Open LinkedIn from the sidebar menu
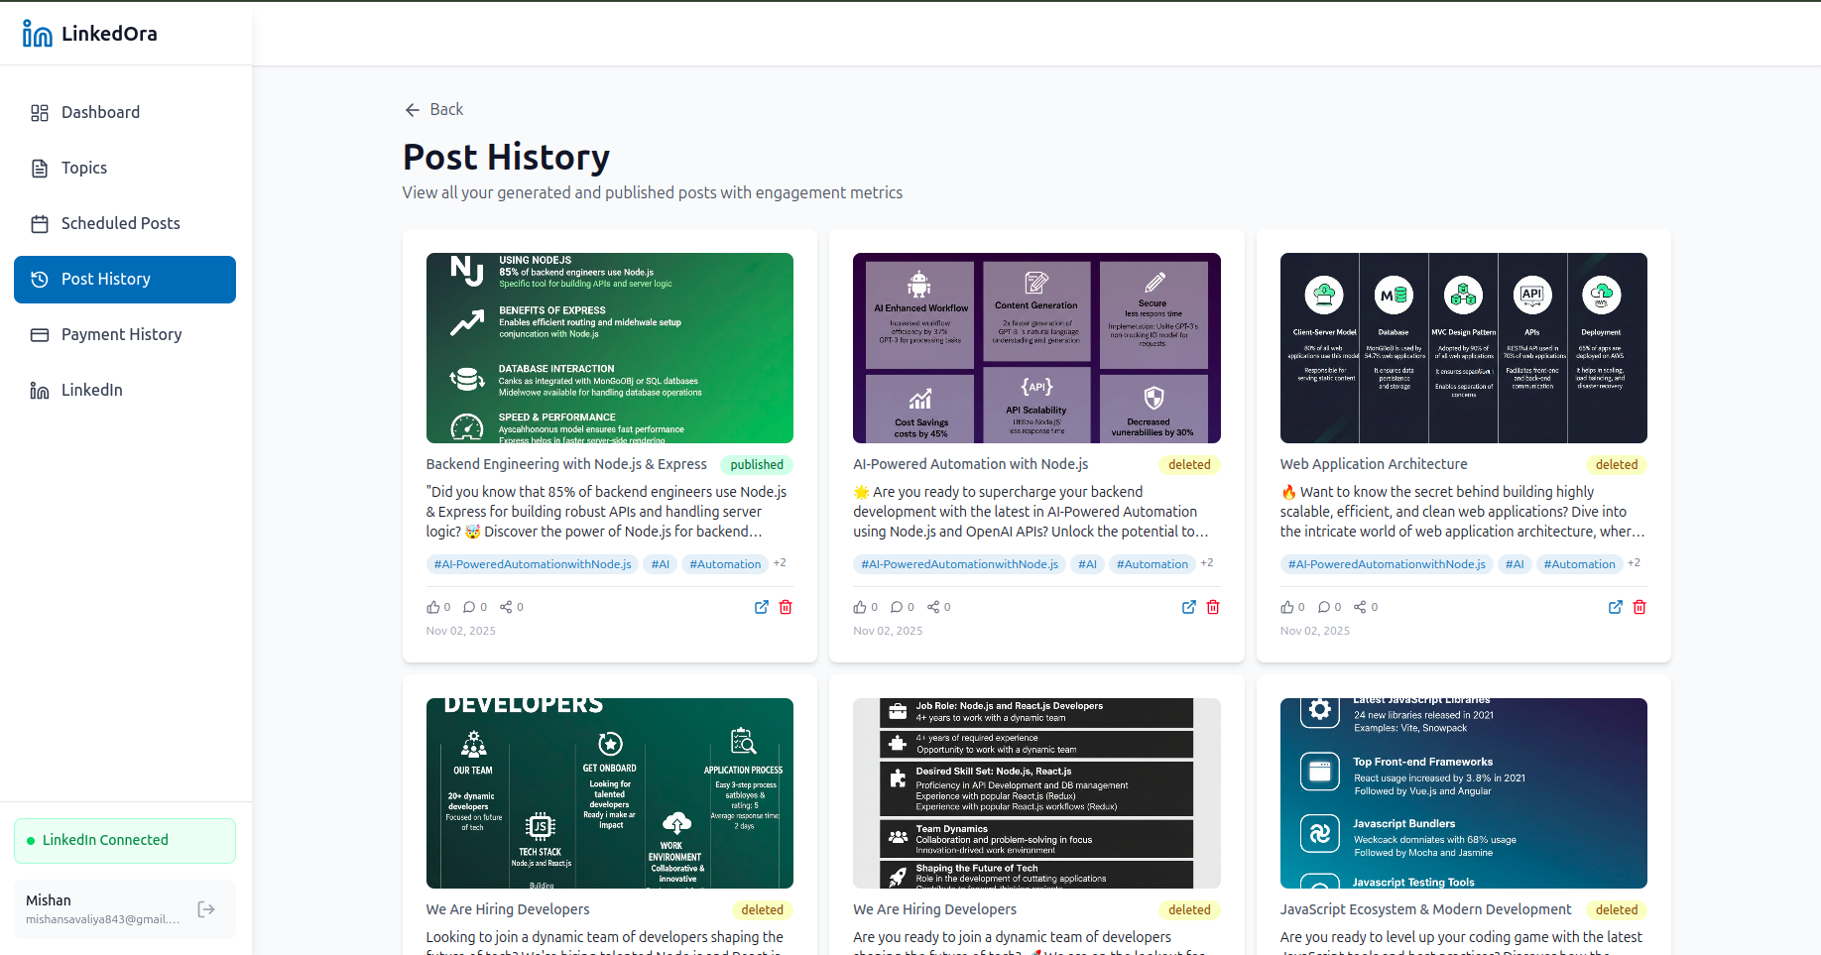 click(91, 390)
